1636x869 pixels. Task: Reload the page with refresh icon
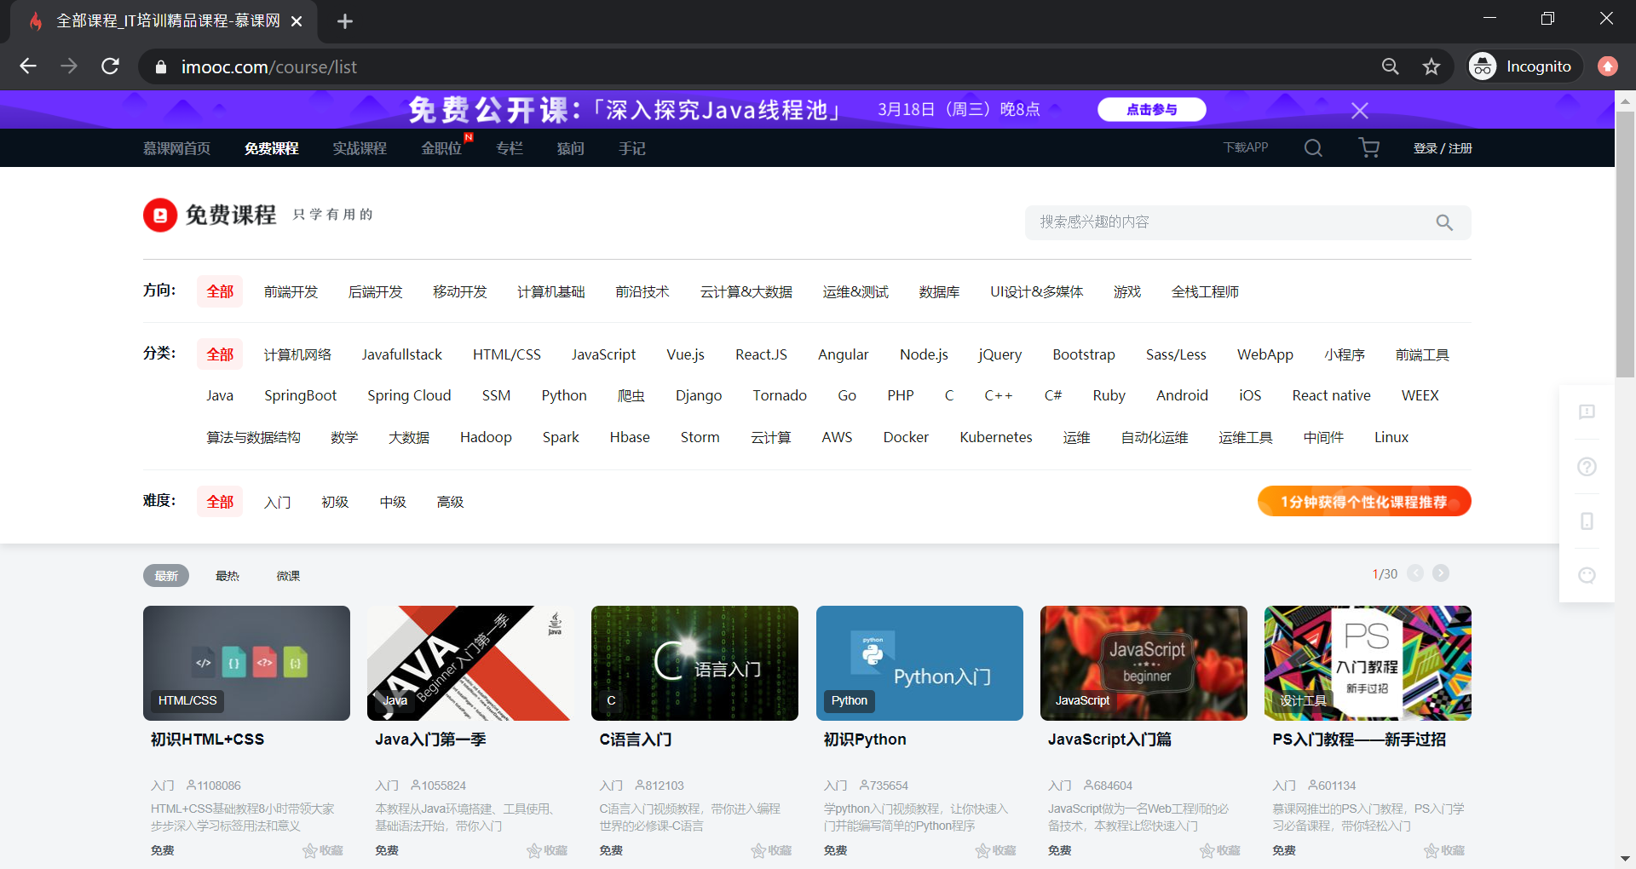(x=110, y=66)
